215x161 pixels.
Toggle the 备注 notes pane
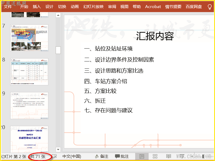102,156
